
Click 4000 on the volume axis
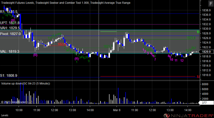205,94
